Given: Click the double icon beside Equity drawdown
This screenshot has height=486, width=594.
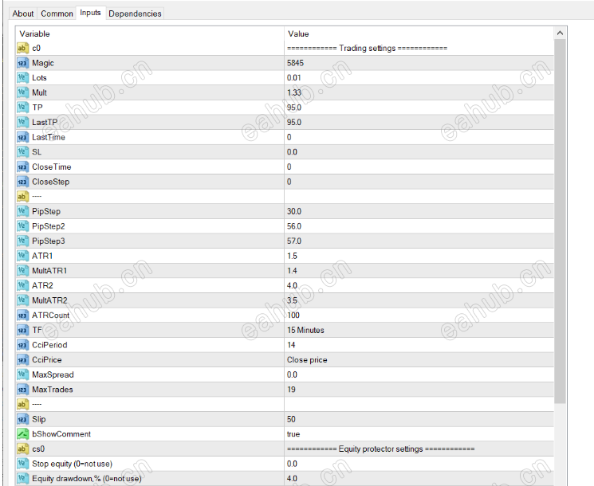Looking at the screenshot, I should (x=22, y=478).
